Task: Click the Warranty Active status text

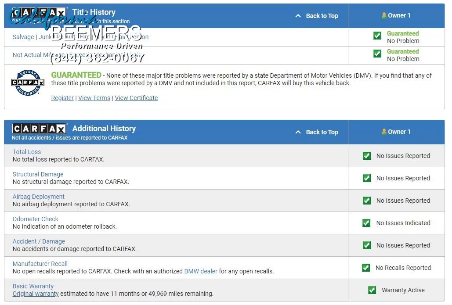Action: [403, 290]
